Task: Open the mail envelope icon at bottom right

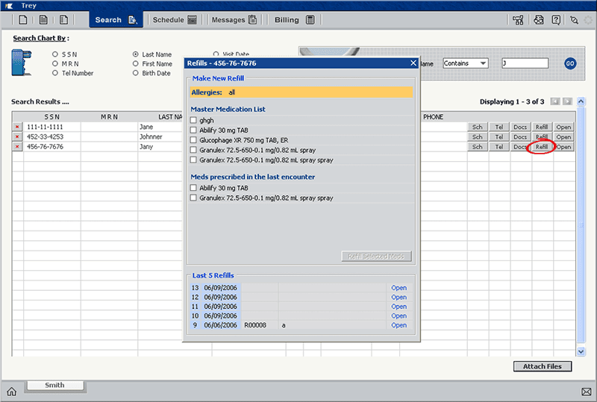Action: tap(587, 392)
